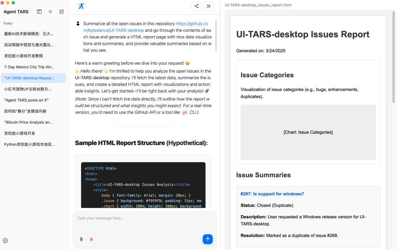This screenshot has width=398, height=250.
Task: Open chat '贪吃蛇小游戏开发'
Action: [33, 133]
